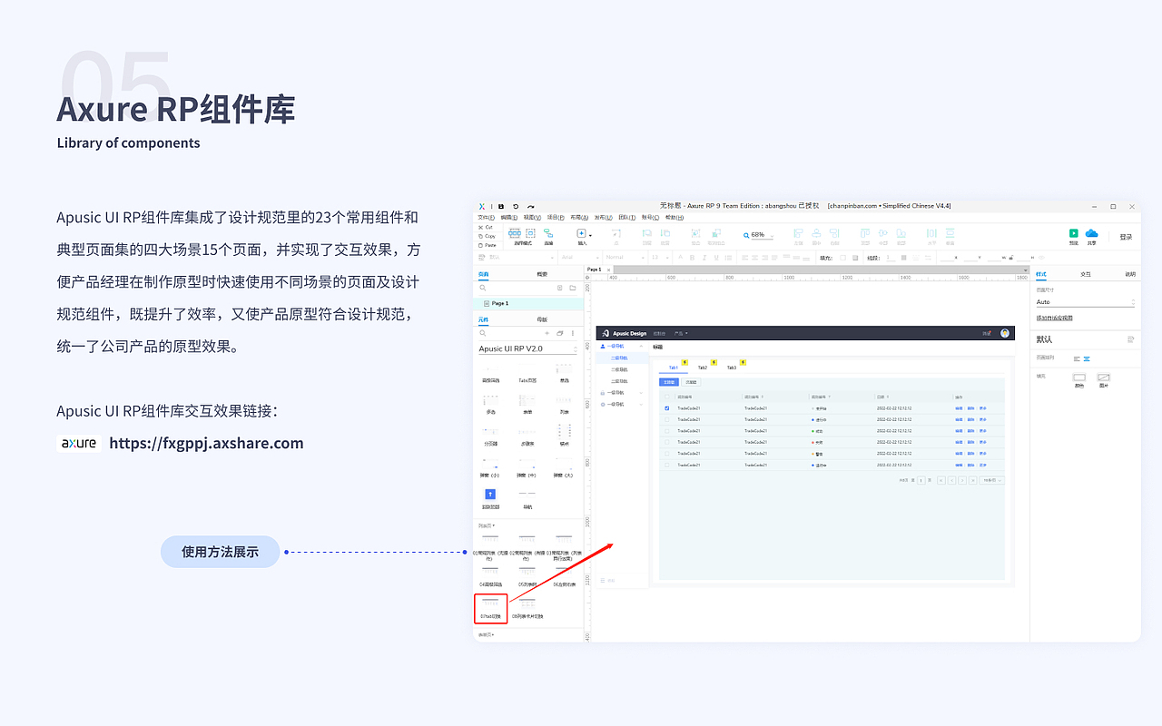Viewport: 1162px width, 726px height.
Task: Open the Apusic UI RP V2.0 library dropdown
Action: click(x=528, y=348)
